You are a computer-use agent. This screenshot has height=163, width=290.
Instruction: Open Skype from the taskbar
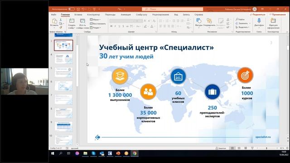pos(93,153)
